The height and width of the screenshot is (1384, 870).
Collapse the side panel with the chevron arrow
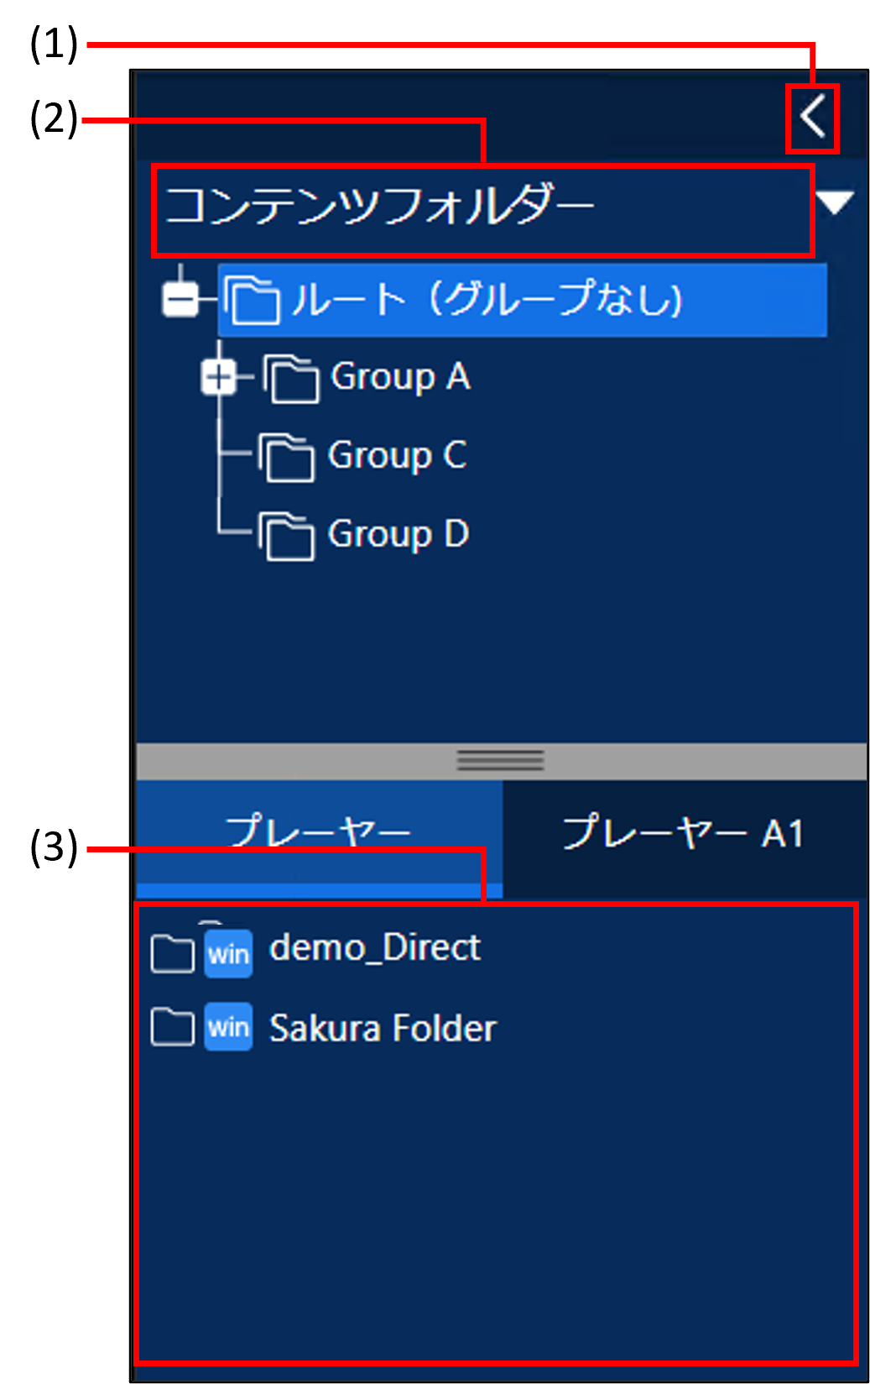pos(812,118)
